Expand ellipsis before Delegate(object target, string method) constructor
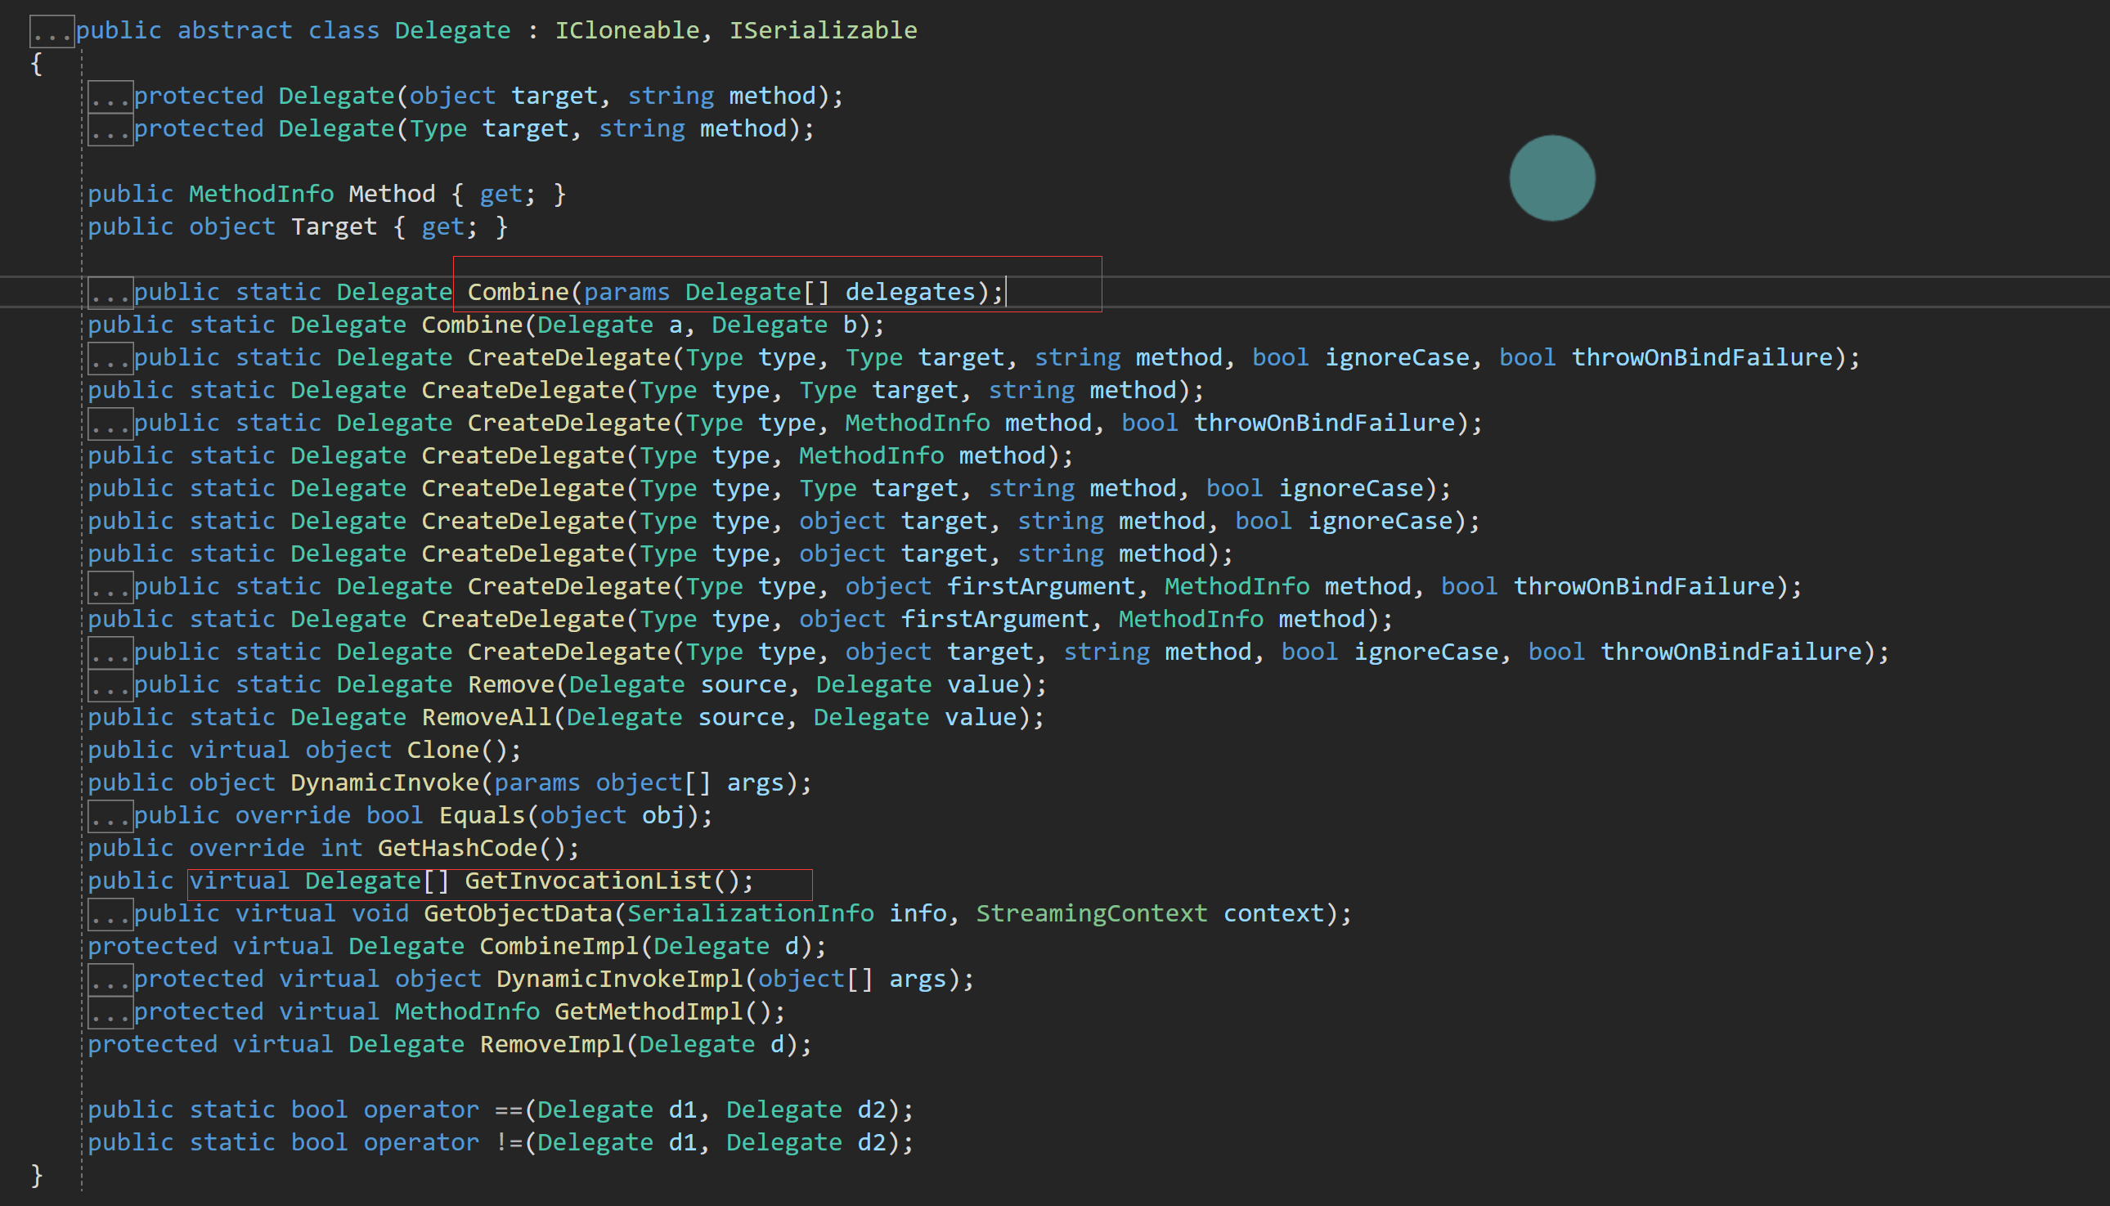The height and width of the screenshot is (1206, 2110). click(110, 98)
